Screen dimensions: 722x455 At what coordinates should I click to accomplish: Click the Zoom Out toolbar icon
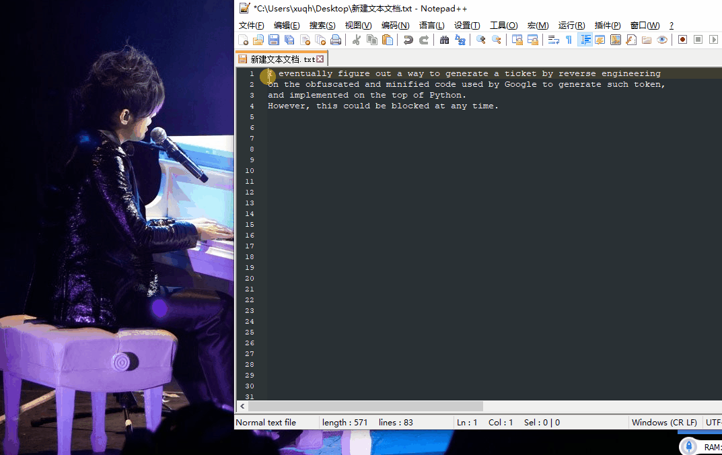tap(497, 40)
